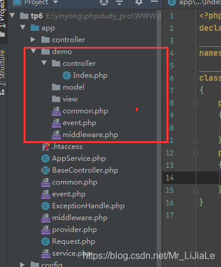Click the demo event.php PHP file icon
This screenshot has width=221, height=267.
coord(56,123)
